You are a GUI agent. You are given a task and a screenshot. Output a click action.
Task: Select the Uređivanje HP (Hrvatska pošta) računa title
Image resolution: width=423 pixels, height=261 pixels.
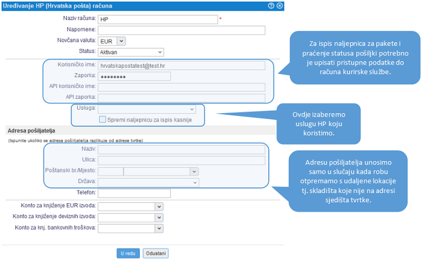(58, 6)
